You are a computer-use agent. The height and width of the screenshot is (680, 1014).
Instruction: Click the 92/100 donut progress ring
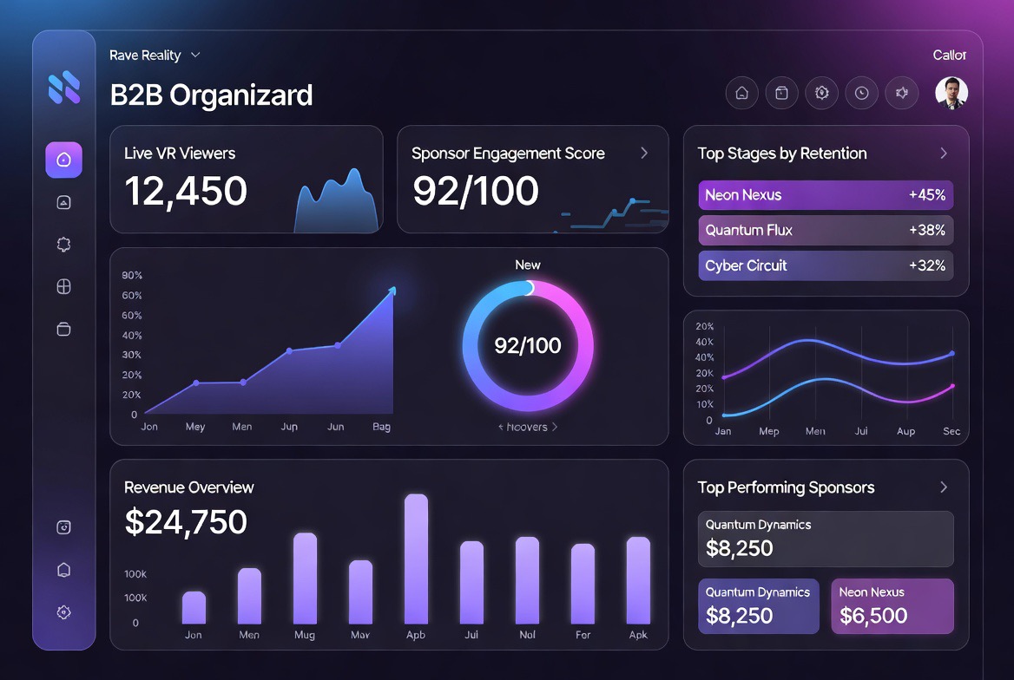(x=528, y=346)
